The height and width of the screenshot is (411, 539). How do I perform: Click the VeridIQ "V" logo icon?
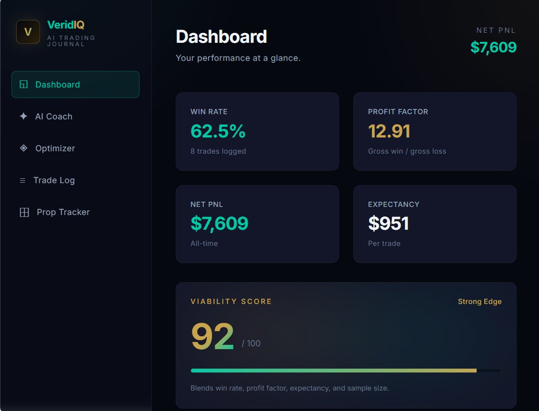pyautogui.click(x=28, y=32)
